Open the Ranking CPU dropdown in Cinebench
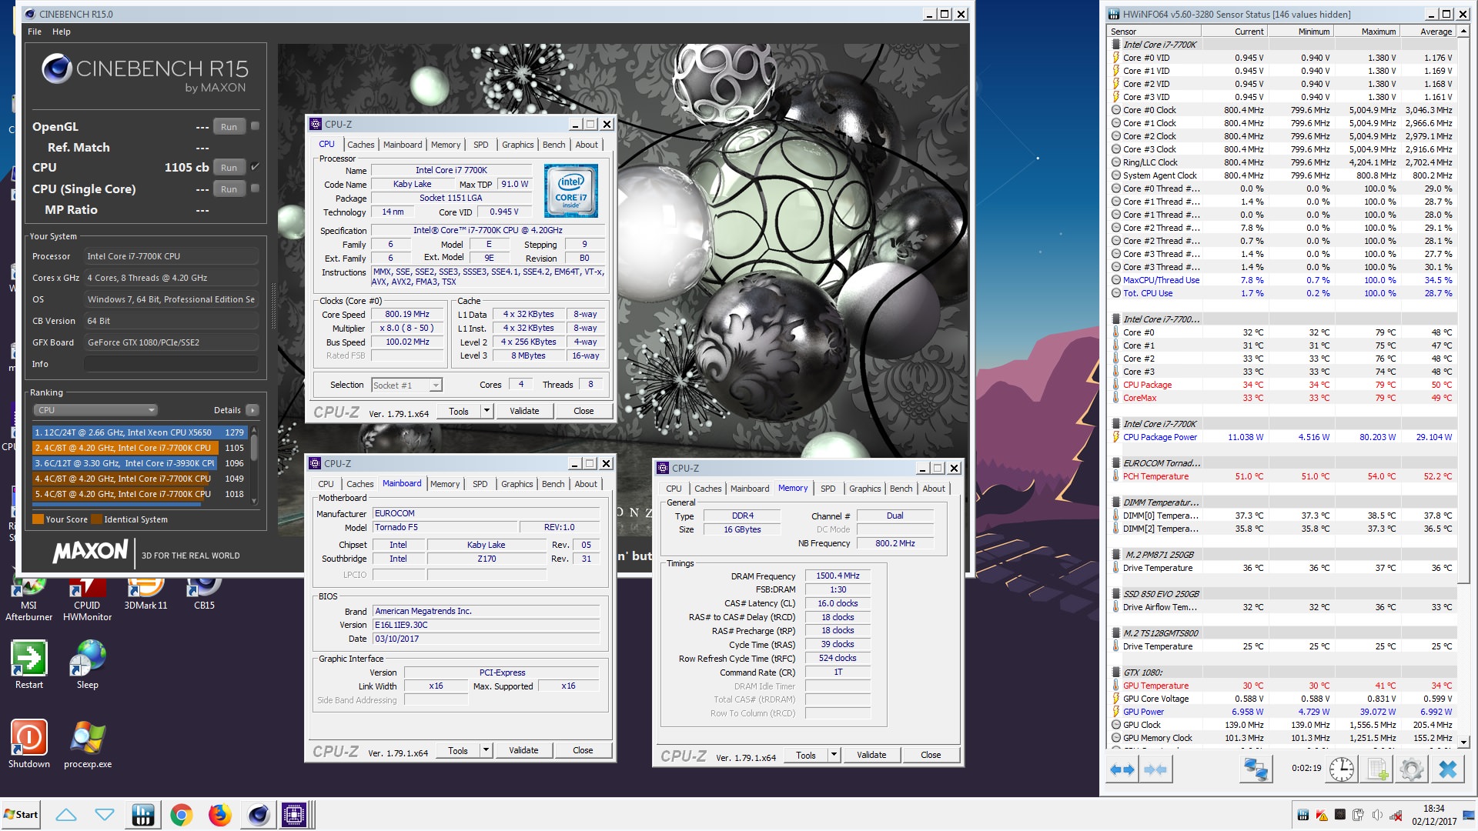Viewport: 1478px width, 831px height. coord(96,410)
